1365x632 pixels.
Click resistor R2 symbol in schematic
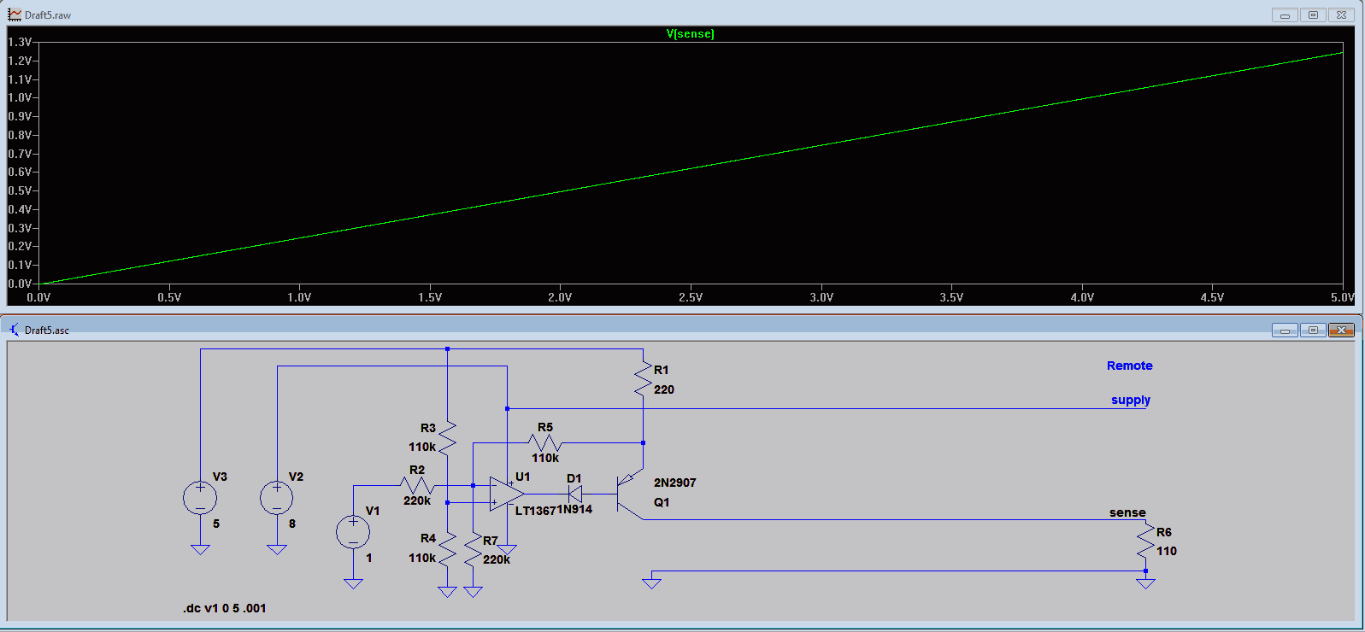417,486
